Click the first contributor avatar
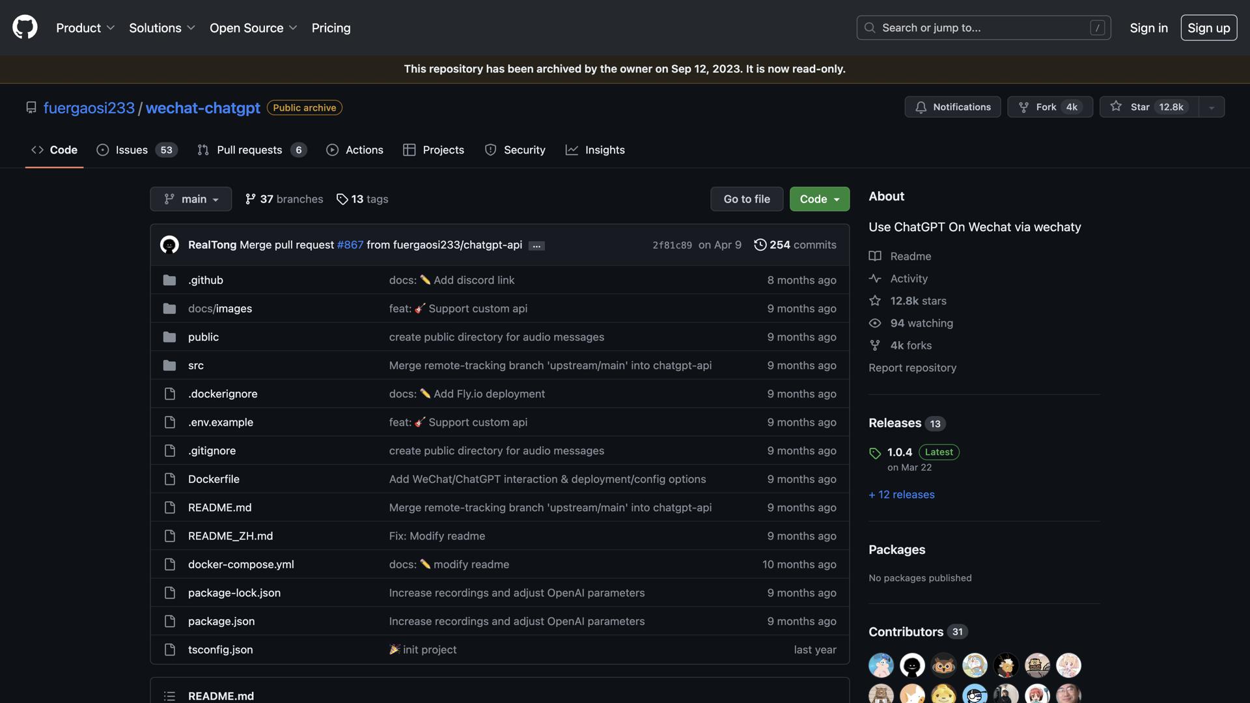Image resolution: width=1250 pixels, height=703 pixels. coord(881,665)
